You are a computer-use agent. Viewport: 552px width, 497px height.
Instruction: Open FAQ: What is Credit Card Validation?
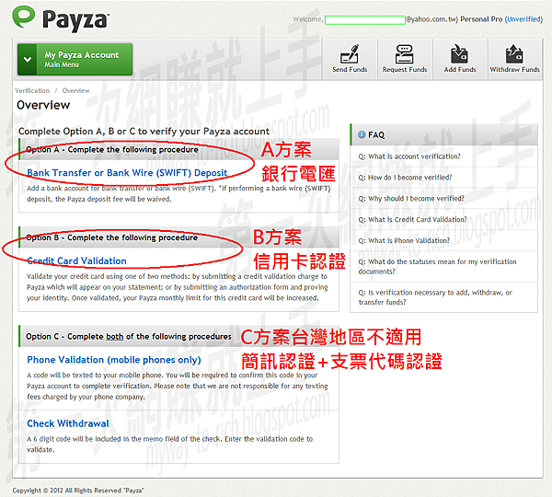pos(412,220)
